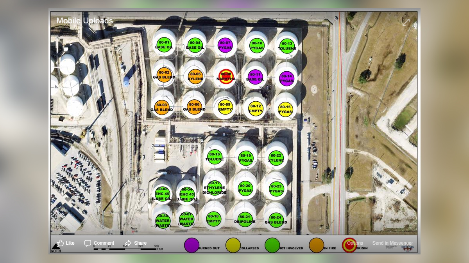This screenshot has width=469, height=263.
Task: Click the North arrow compass icon
Action: tap(56, 248)
